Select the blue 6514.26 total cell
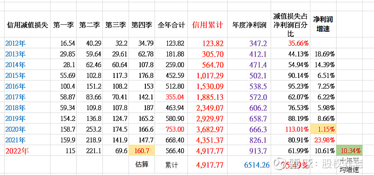This screenshot has height=175, width=374. pyautogui.click(x=249, y=164)
